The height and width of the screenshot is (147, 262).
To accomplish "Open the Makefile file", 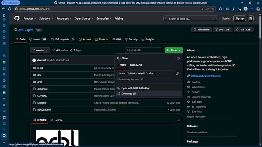I will [x=42, y=103].
